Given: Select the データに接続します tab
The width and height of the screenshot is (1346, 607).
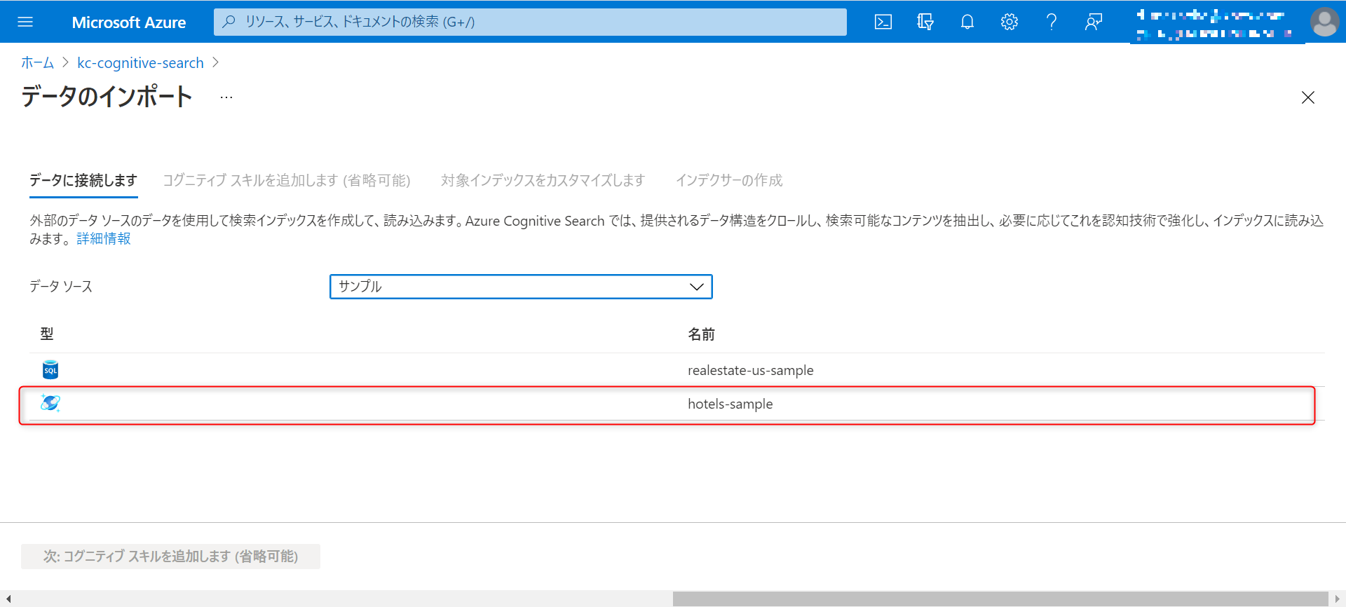Looking at the screenshot, I should coord(83,181).
